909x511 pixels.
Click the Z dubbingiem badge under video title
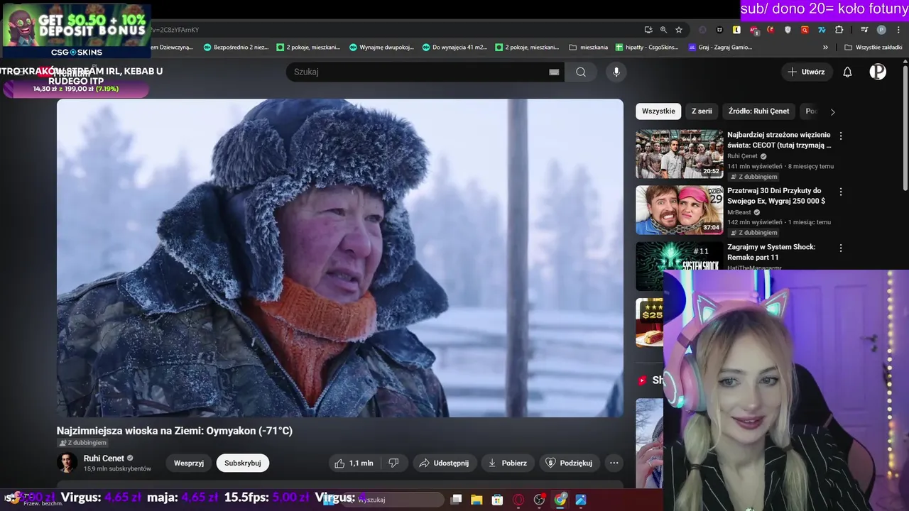(83, 443)
